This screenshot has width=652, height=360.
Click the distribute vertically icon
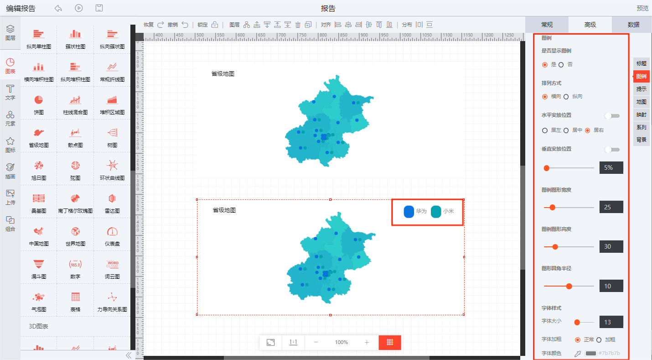429,25
